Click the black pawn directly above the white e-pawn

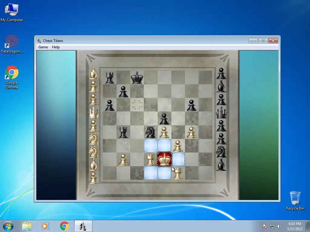(164, 119)
